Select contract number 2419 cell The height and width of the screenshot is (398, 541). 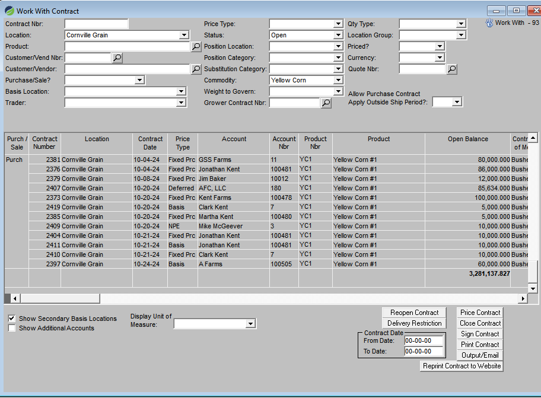[x=45, y=207]
